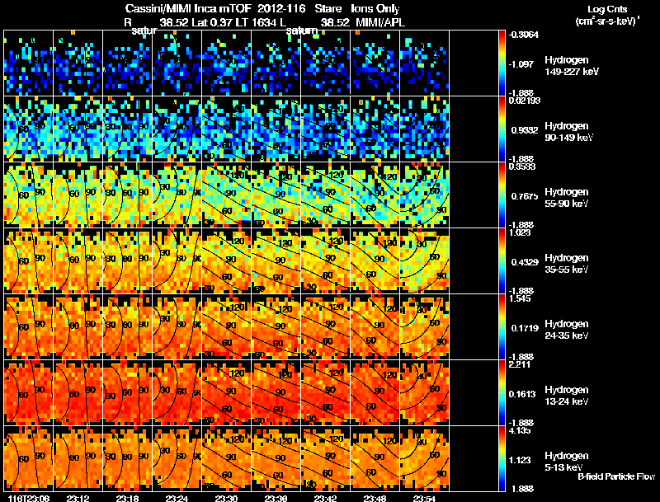The width and height of the screenshot is (660, 502).
Task: Select the 5-13 keV panel at 23:48
Action: [375, 458]
